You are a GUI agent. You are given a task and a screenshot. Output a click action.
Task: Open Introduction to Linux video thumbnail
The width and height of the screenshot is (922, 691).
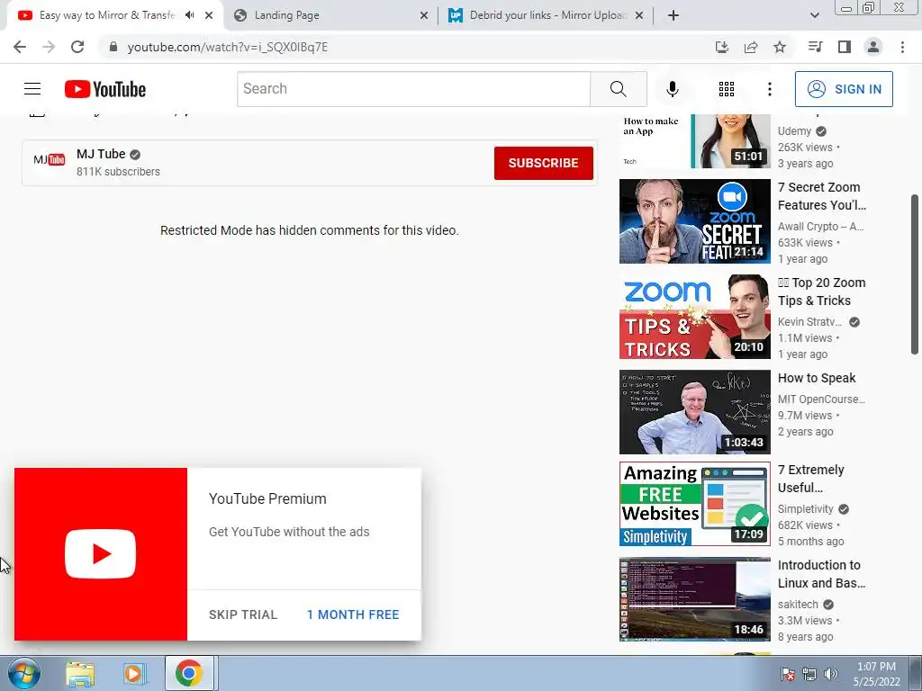point(694,598)
